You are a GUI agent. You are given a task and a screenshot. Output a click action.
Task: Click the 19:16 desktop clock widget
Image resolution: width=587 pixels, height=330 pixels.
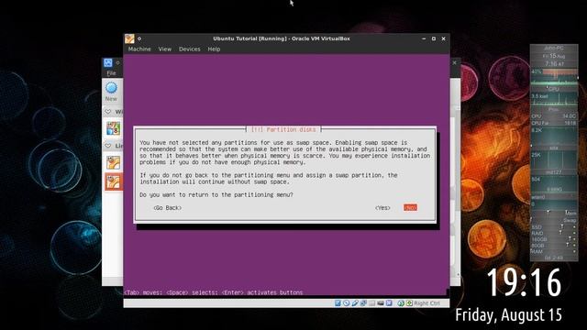tap(524, 283)
